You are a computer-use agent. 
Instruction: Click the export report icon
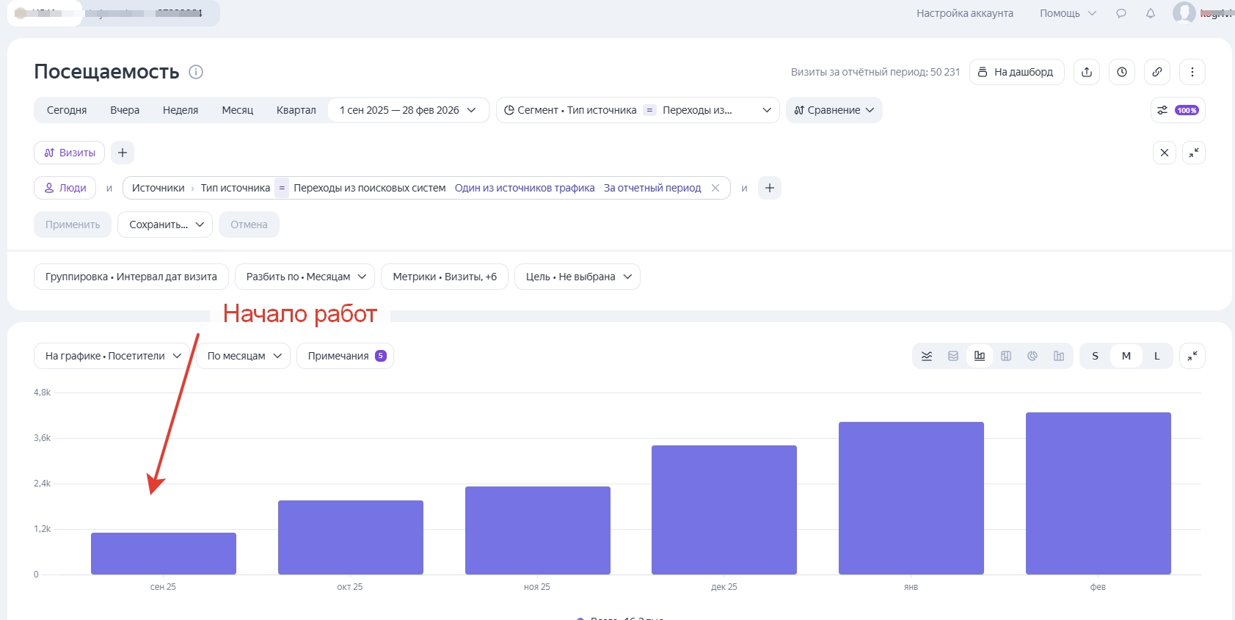pos(1087,72)
